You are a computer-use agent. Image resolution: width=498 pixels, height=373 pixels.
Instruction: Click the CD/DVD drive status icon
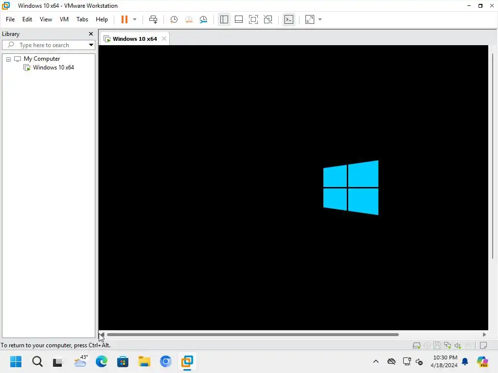[427, 345]
